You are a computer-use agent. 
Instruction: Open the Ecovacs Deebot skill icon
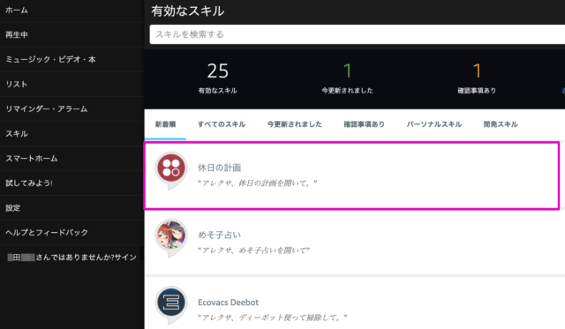(x=171, y=304)
